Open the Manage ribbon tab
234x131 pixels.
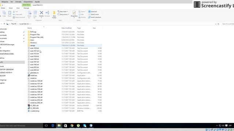26,8
